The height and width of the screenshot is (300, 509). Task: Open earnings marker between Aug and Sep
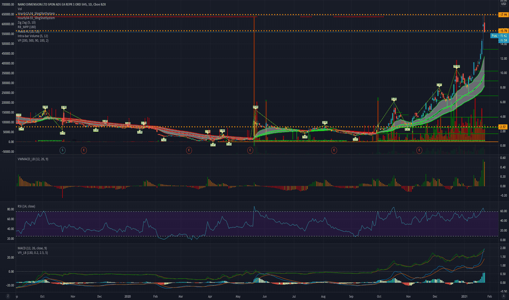coord(334,150)
